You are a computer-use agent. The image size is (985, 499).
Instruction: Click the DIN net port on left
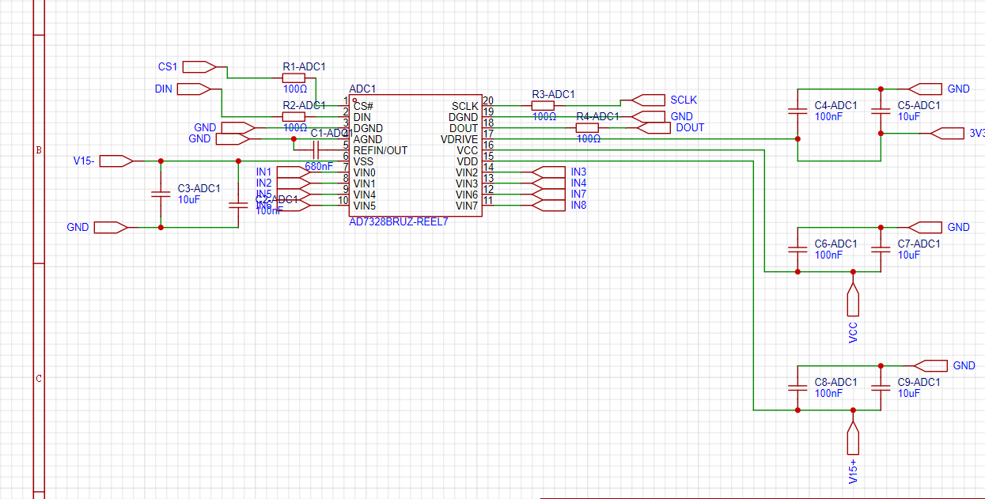tap(193, 89)
